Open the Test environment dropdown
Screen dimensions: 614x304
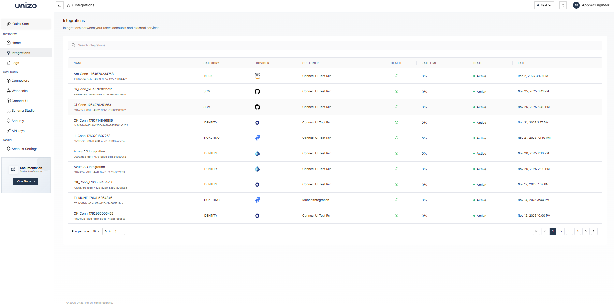click(x=544, y=5)
